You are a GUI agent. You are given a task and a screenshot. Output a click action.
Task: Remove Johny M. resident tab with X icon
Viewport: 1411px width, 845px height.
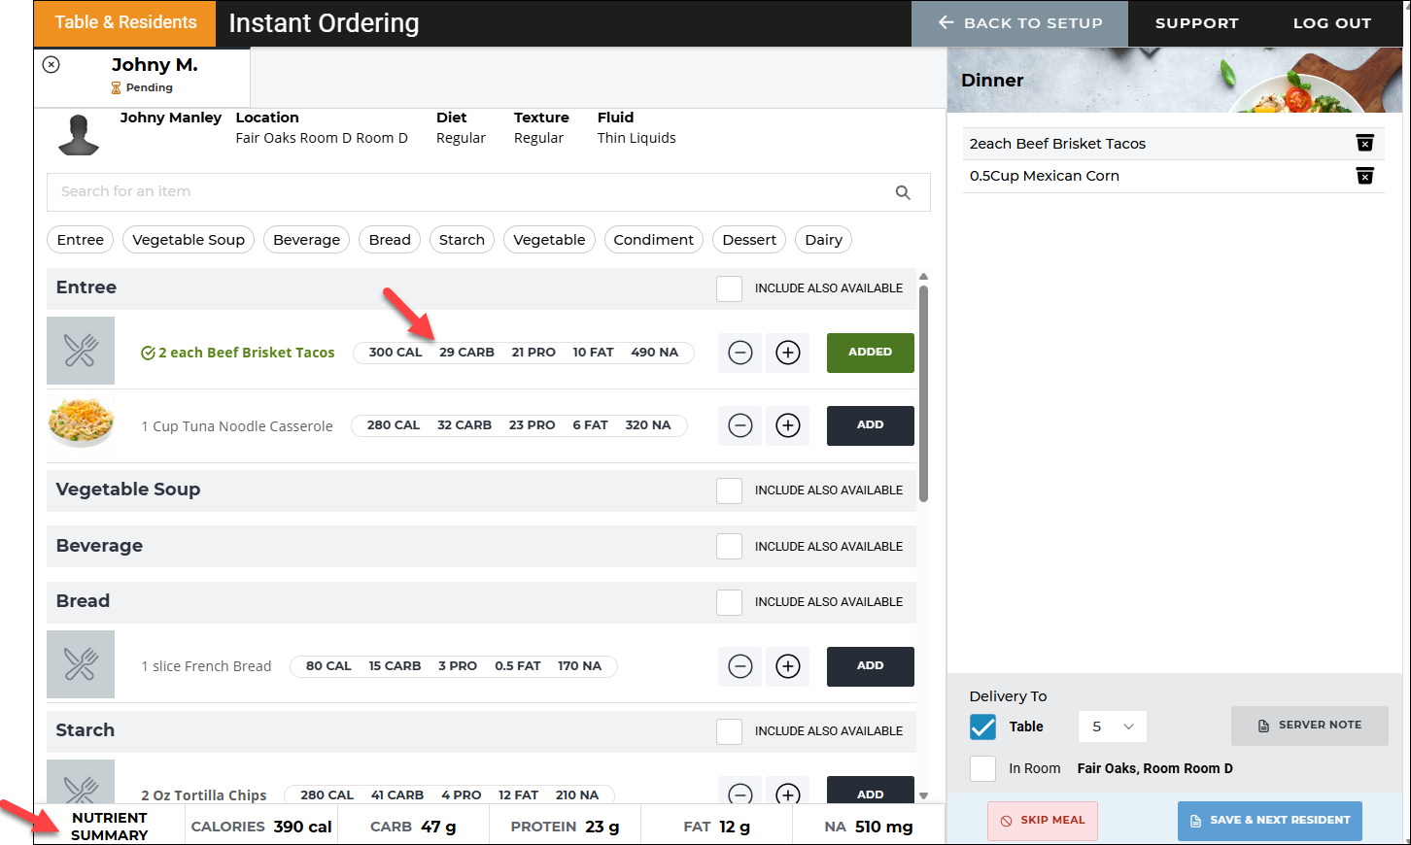52,64
